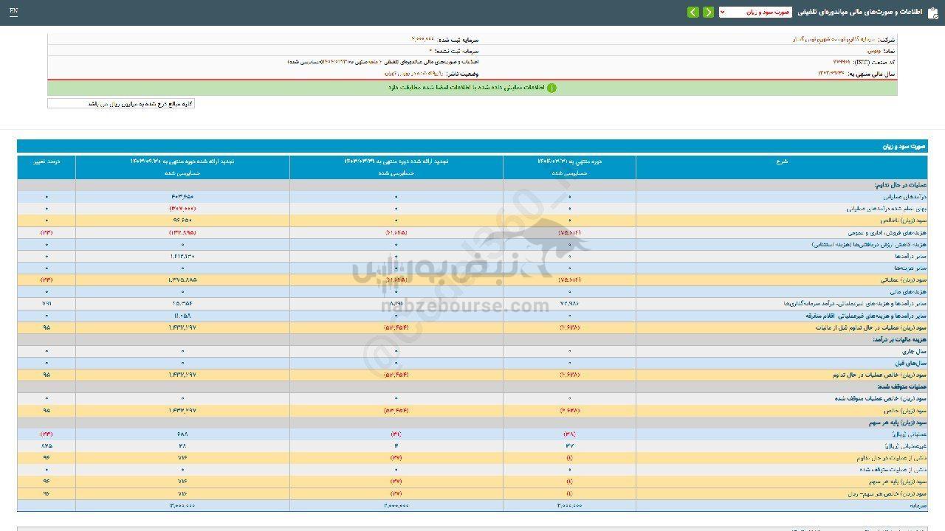The width and height of the screenshot is (945, 531).
Task: Click the شرح column header
Action: click(783, 161)
